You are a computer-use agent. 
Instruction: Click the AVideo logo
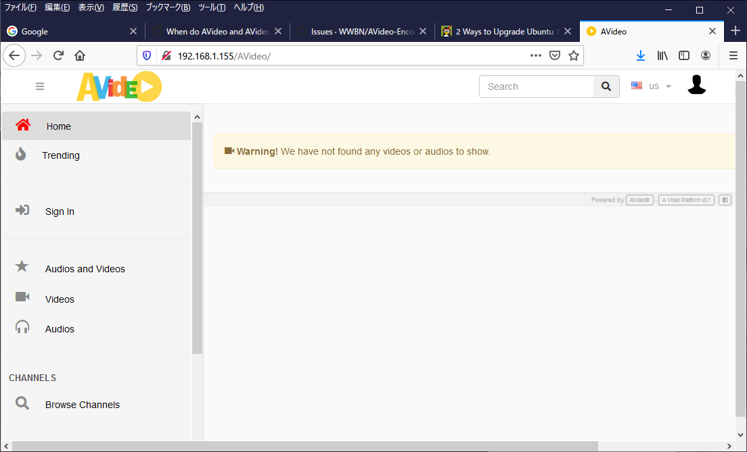pos(119,86)
